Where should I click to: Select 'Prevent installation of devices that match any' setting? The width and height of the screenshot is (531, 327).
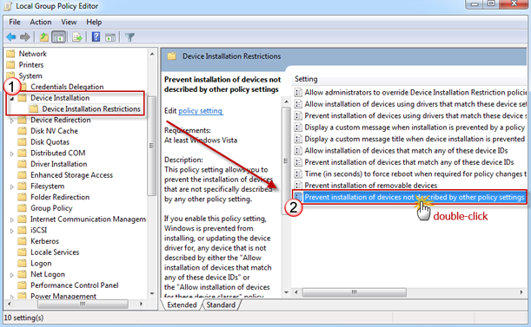pos(409,162)
